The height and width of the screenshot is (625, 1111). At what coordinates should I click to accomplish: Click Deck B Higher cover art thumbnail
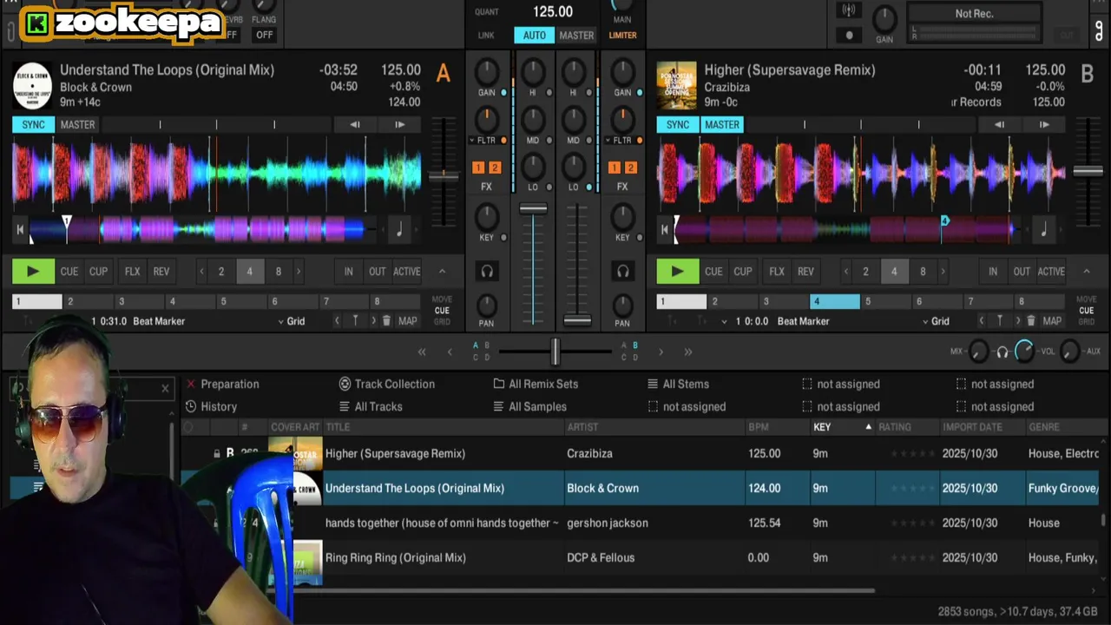tap(676, 85)
